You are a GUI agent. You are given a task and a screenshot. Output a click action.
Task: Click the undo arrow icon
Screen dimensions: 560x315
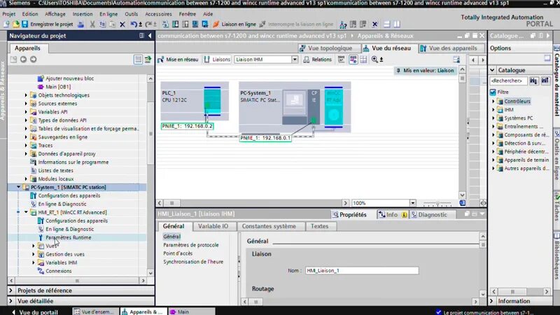134,24
